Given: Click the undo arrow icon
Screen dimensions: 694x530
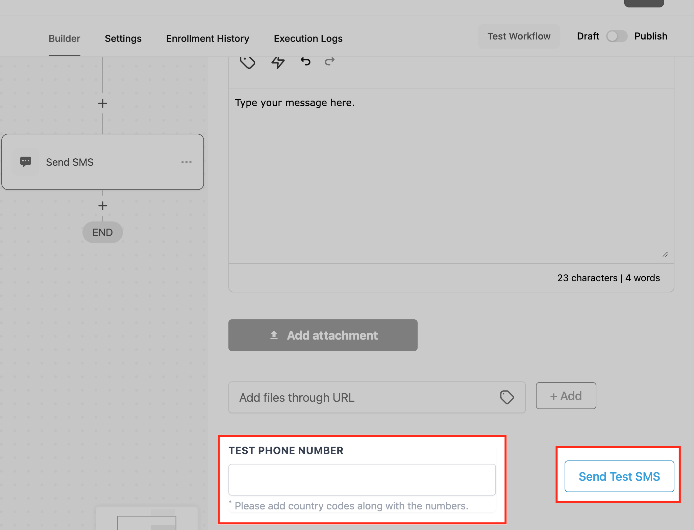Looking at the screenshot, I should (305, 61).
